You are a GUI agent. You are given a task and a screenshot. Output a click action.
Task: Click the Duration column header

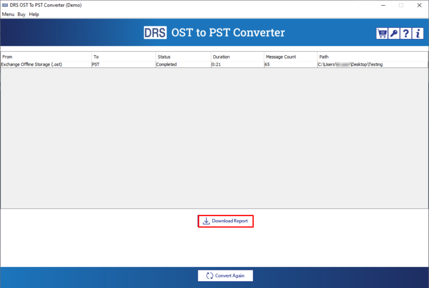[x=237, y=57]
